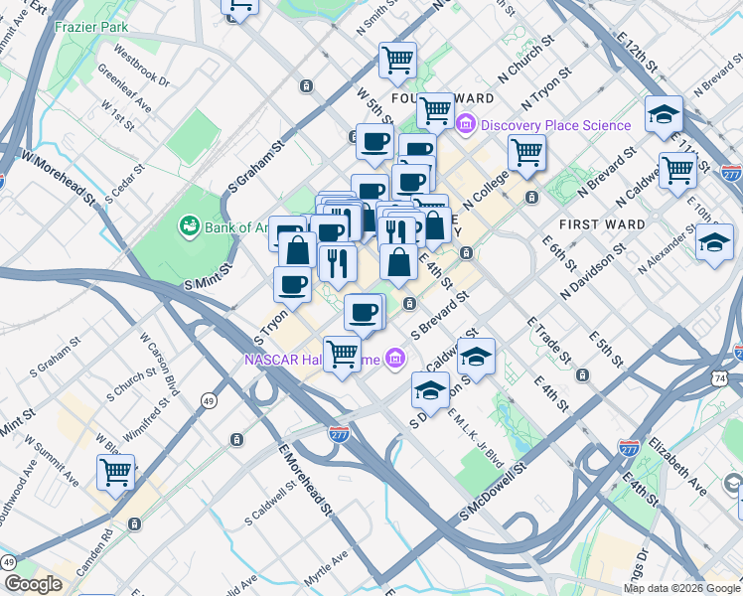
Task: Select route 49 shield near Winnifred St
Action: pos(209,401)
